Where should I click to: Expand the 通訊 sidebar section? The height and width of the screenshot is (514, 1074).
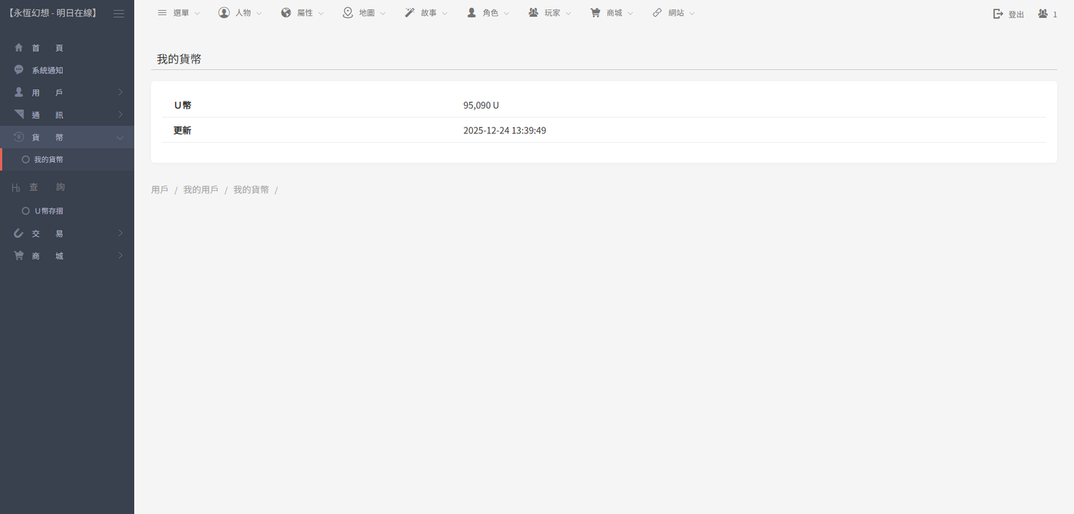[x=67, y=115]
